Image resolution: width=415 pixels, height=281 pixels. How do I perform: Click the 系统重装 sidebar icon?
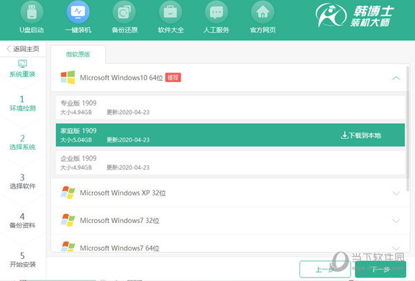[x=23, y=68]
